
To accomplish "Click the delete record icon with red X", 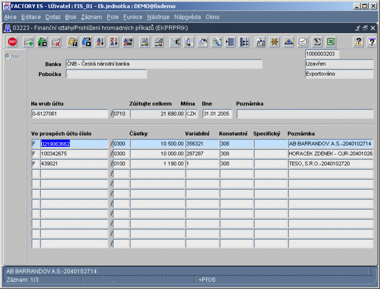I will click(56, 42).
